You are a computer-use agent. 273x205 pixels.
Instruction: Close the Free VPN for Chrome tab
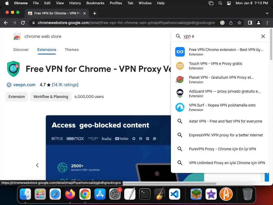click(x=85, y=13)
